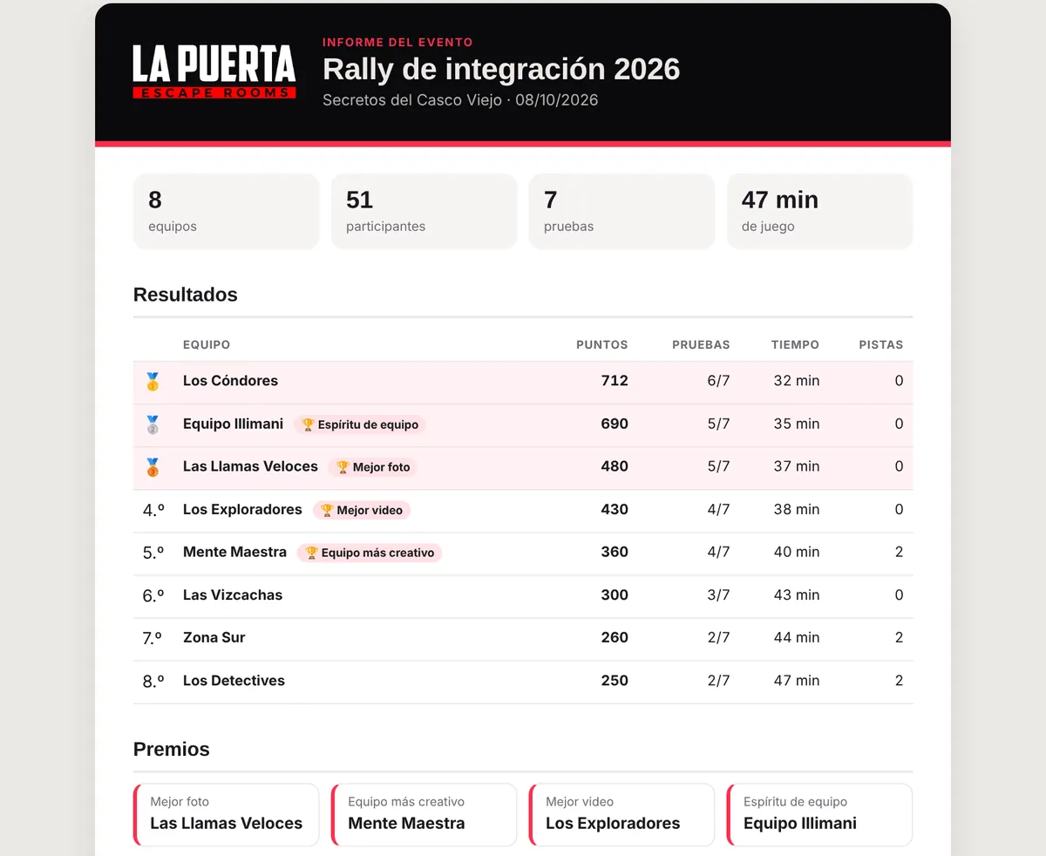The width and height of the screenshot is (1046, 856).
Task: Click the 40 min time value
Action: click(x=797, y=552)
